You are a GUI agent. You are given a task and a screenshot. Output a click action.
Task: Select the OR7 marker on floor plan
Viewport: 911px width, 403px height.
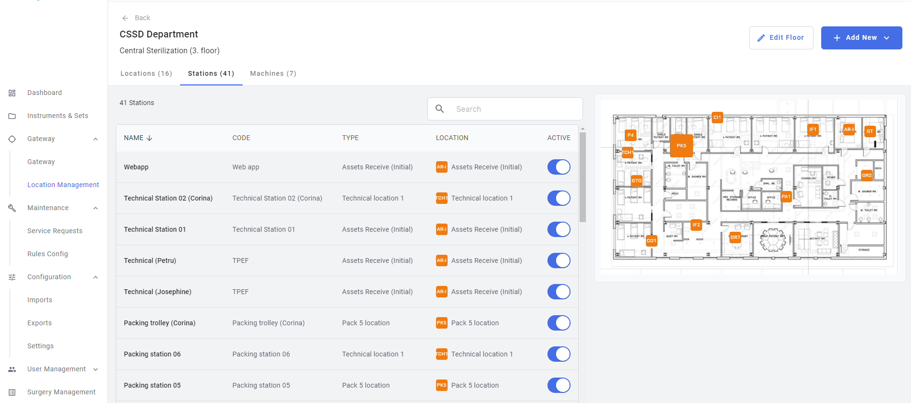(x=735, y=237)
